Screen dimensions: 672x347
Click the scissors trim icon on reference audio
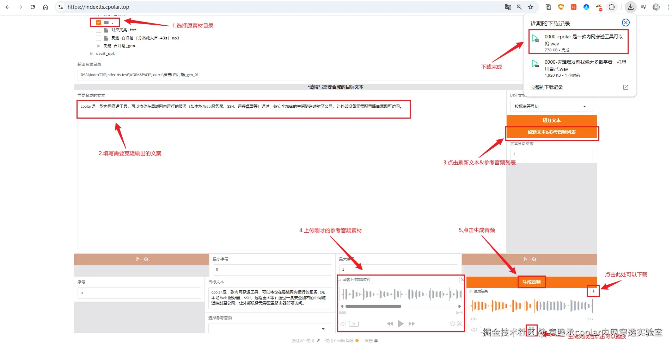point(459,324)
